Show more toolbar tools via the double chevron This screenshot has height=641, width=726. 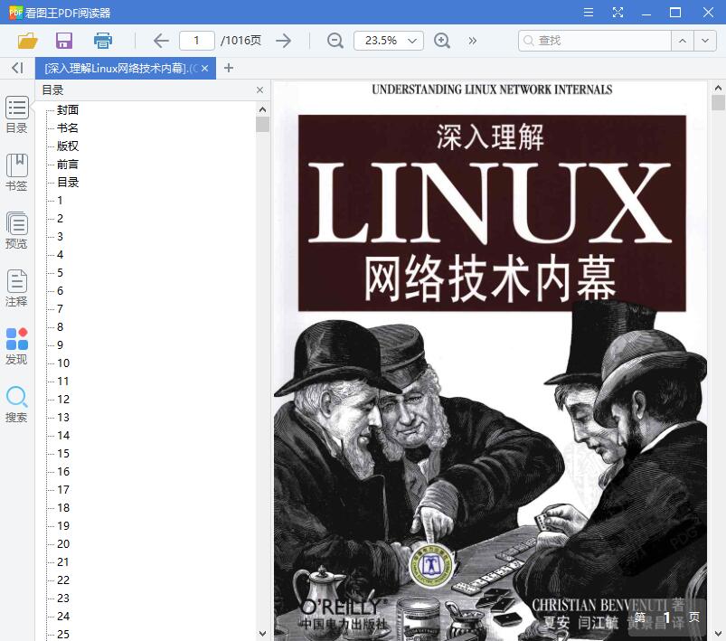(472, 41)
